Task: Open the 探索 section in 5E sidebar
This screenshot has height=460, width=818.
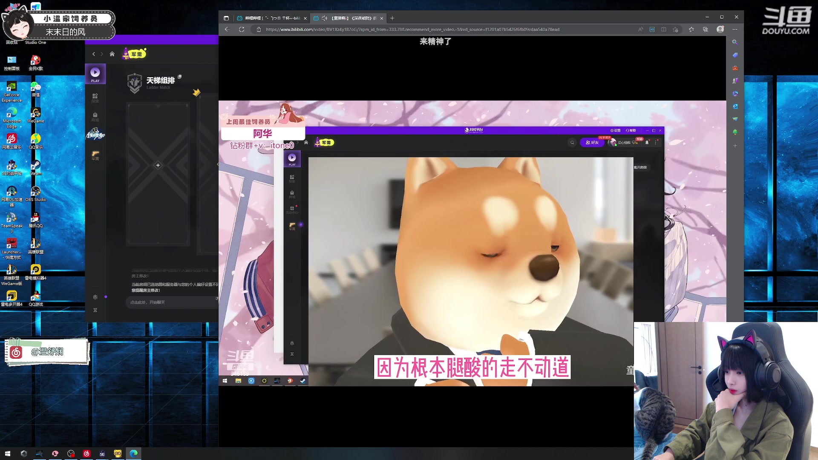Action: pyautogui.click(x=95, y=98)
